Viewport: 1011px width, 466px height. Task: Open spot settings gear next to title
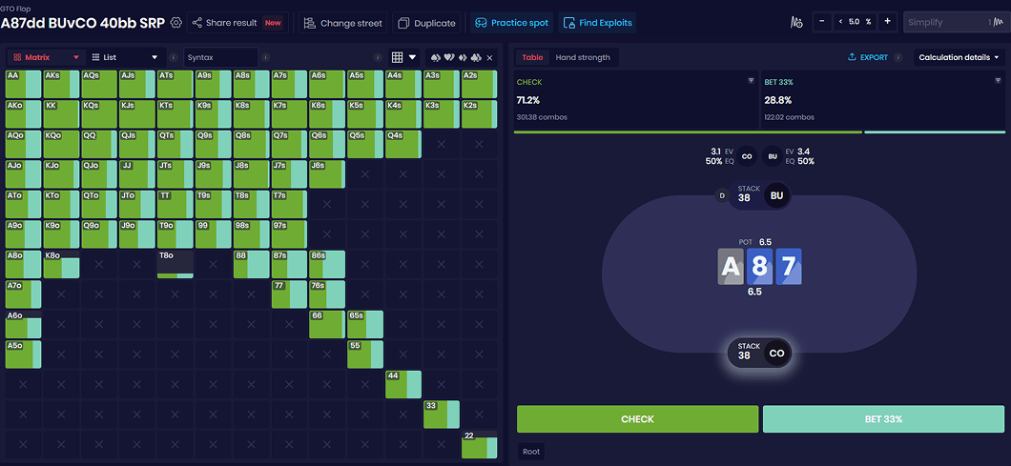pyautogui.click(x=175, y=22)
